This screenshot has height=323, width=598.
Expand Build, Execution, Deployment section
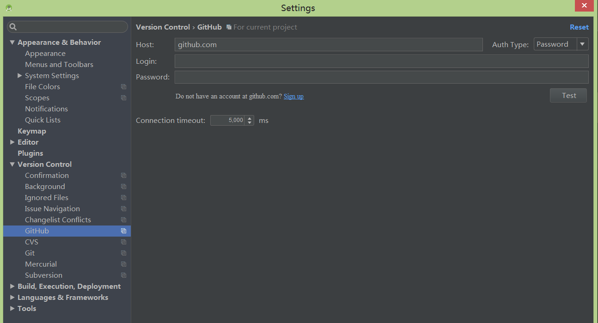click(x=12, y=286)
